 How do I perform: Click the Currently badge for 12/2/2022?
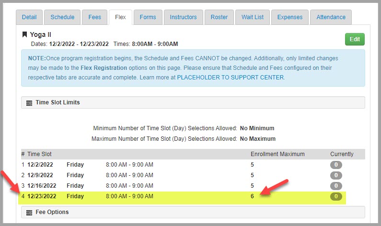(336, 165)
